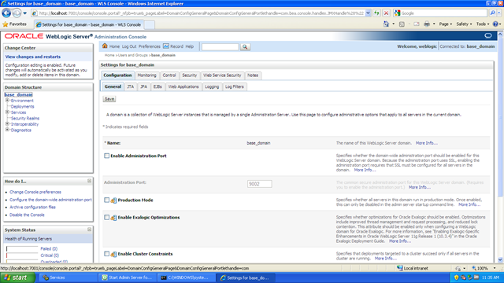The width and height of the screenshot is (504, 283).
Task: Click the page vertical scrollbar down arrow
Action: click(x=500, y=260)
